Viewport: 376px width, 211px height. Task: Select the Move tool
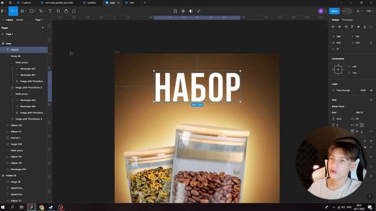(12, 11)
